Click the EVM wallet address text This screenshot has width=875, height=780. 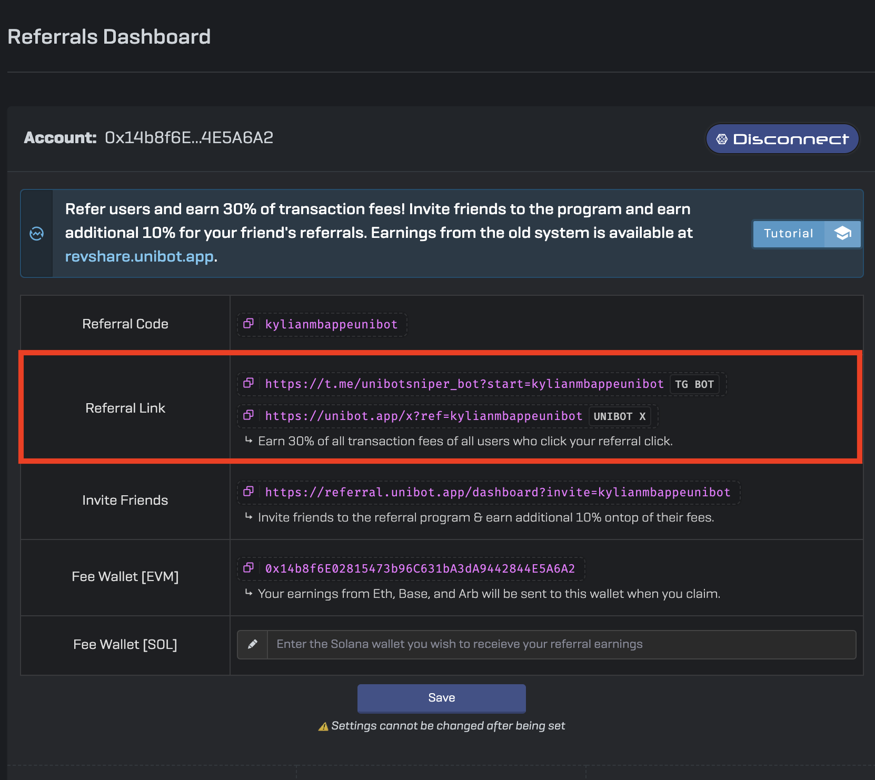420,569
